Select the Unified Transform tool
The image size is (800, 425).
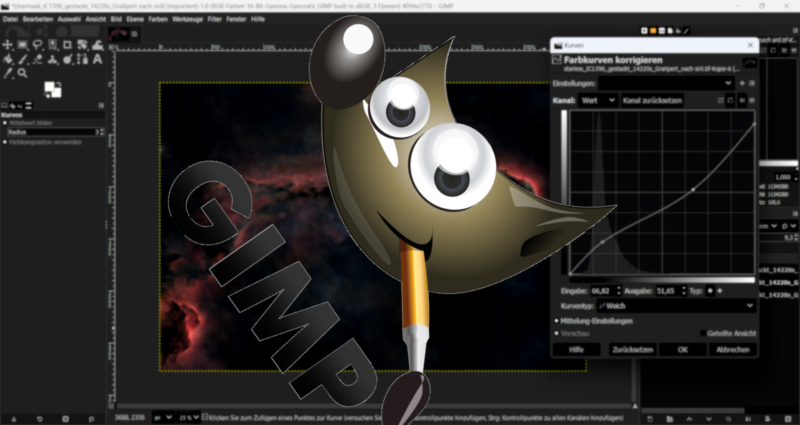tap(82, 45)
